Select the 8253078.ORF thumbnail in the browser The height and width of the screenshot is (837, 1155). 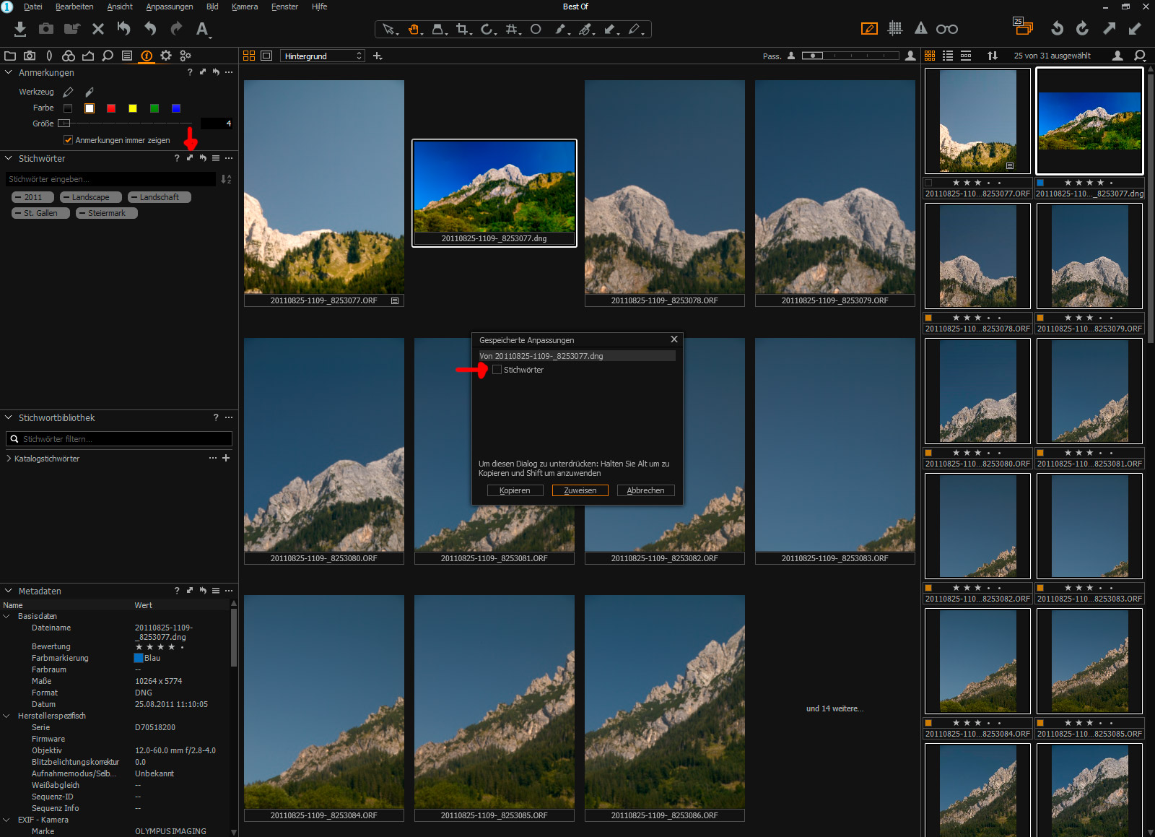pyautogui.click(x=977, y=256)
